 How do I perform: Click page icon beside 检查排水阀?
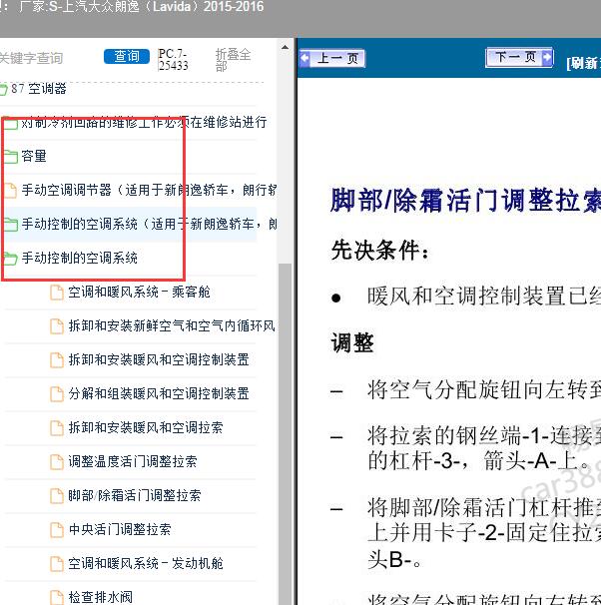click(57, 597)
